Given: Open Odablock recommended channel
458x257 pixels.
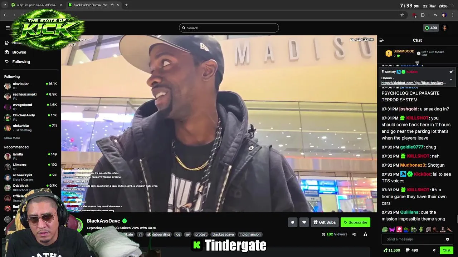Looking at the screenshot, I should [x=30, y=188].
